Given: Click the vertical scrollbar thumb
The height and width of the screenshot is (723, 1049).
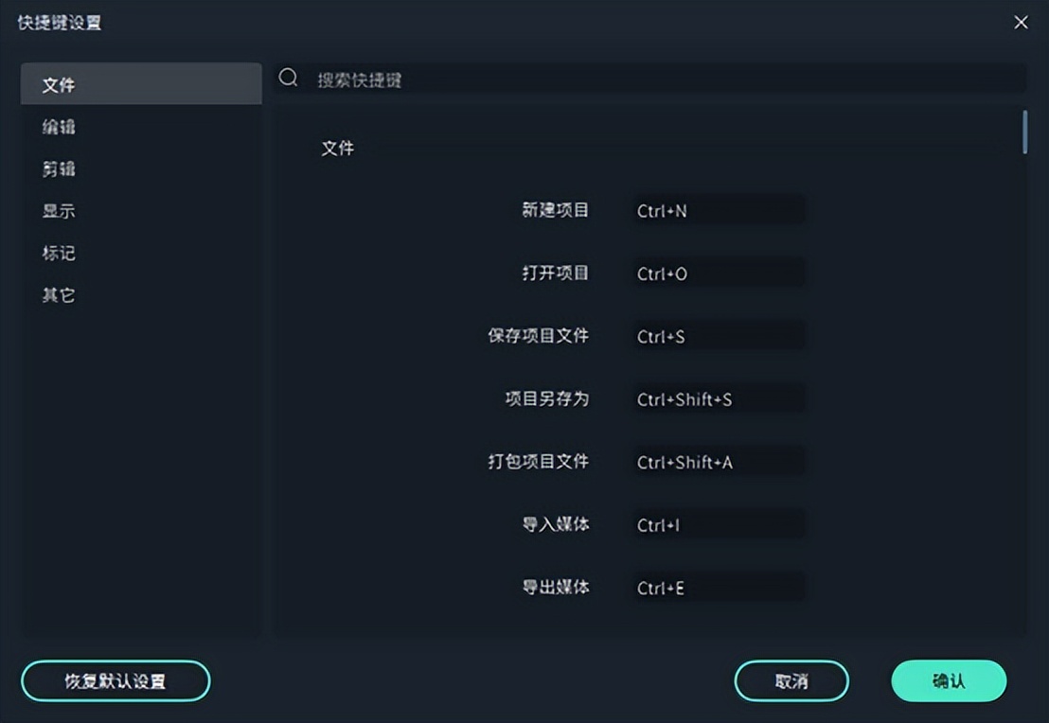Looking at the screenshot, I should (x=1024, y=132).
